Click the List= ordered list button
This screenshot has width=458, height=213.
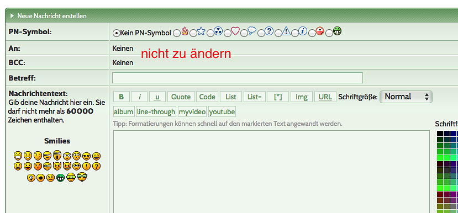tap(254, 97)
